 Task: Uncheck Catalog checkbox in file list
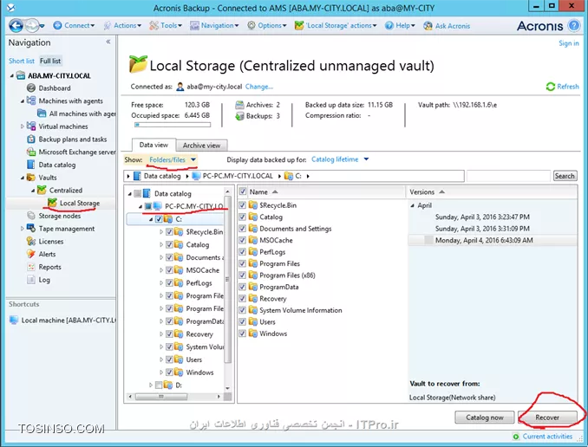243,217
